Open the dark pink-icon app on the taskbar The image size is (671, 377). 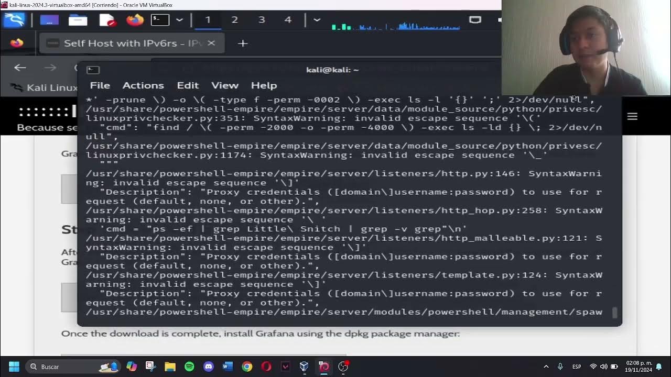[285, 367]
